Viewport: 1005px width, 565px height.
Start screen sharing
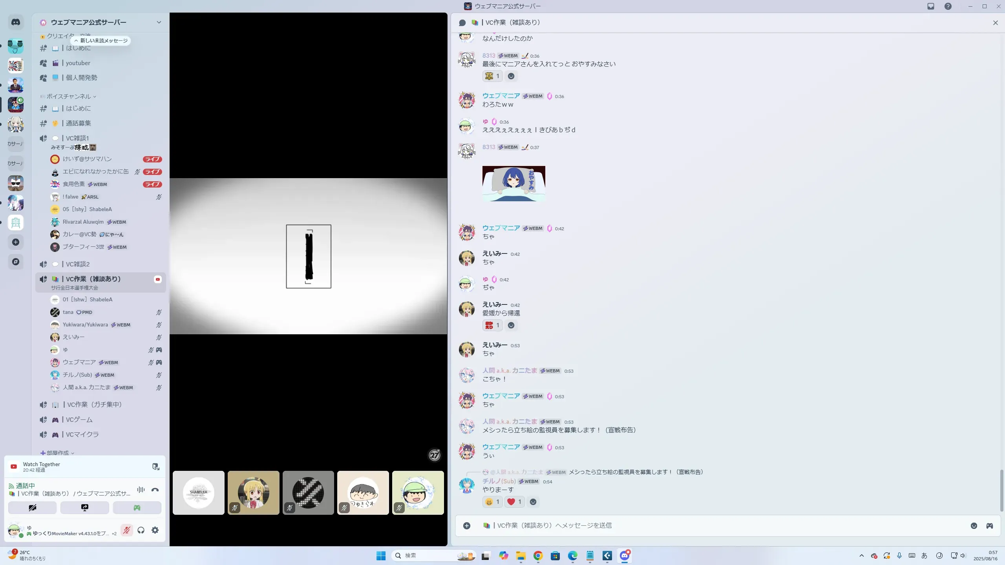(x=85, y=508)
